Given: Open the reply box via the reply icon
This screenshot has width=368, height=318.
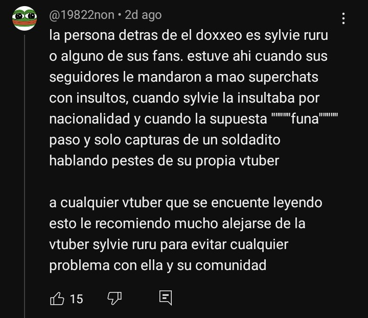Looking at the screenshot, I should (x=166, y=298).
